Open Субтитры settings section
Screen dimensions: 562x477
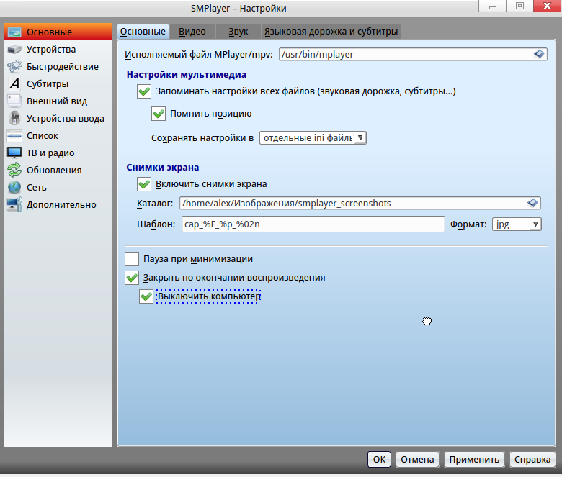click(58, 83)
